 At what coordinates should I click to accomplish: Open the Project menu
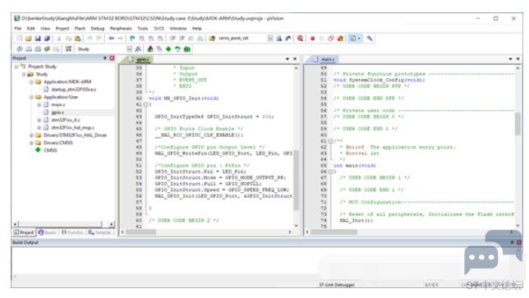point(62,29)
